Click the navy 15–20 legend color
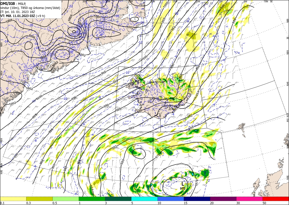The image size is (289, 205). pyautogui.click(x=197, y=199)
